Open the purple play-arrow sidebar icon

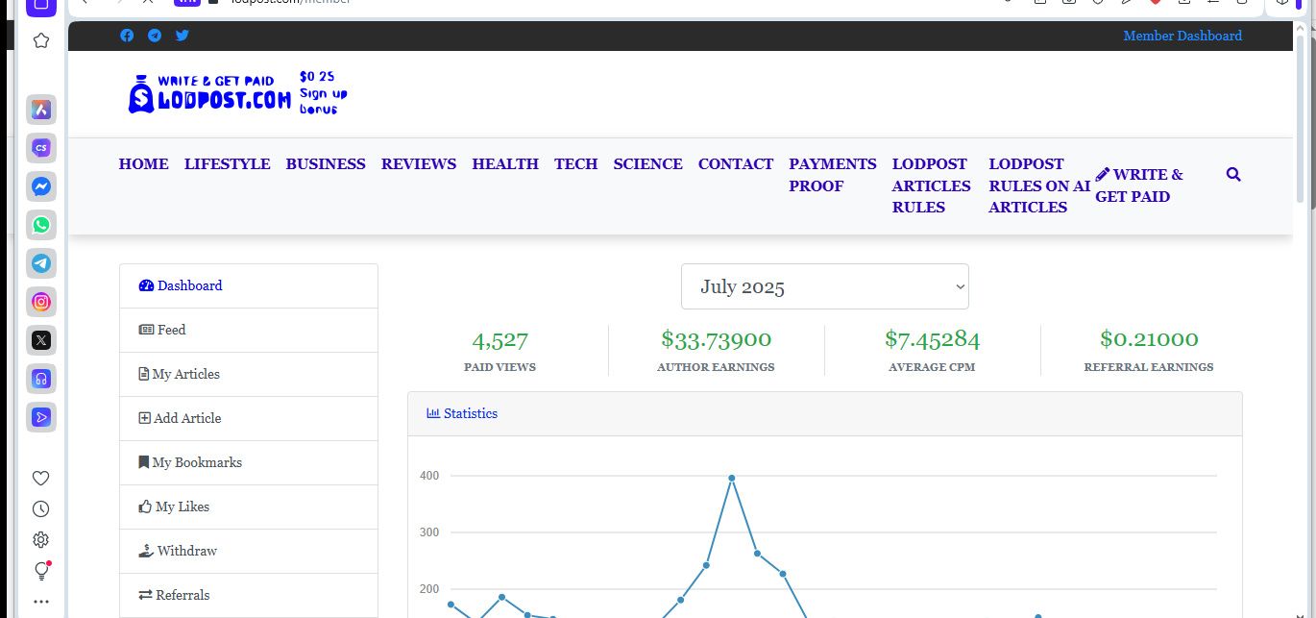tap(41, 417)
